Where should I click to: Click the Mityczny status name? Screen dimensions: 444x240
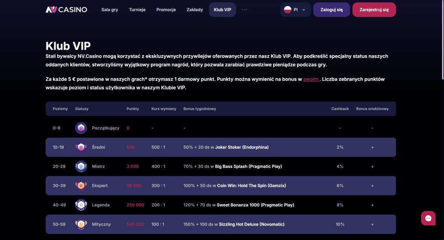click(101, 224)
